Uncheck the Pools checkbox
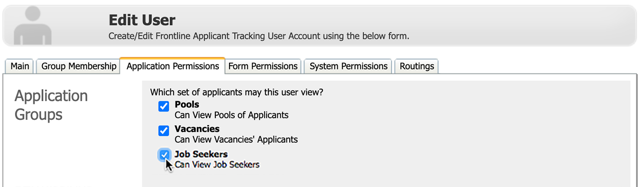641x187 pixels. (164, 106)
